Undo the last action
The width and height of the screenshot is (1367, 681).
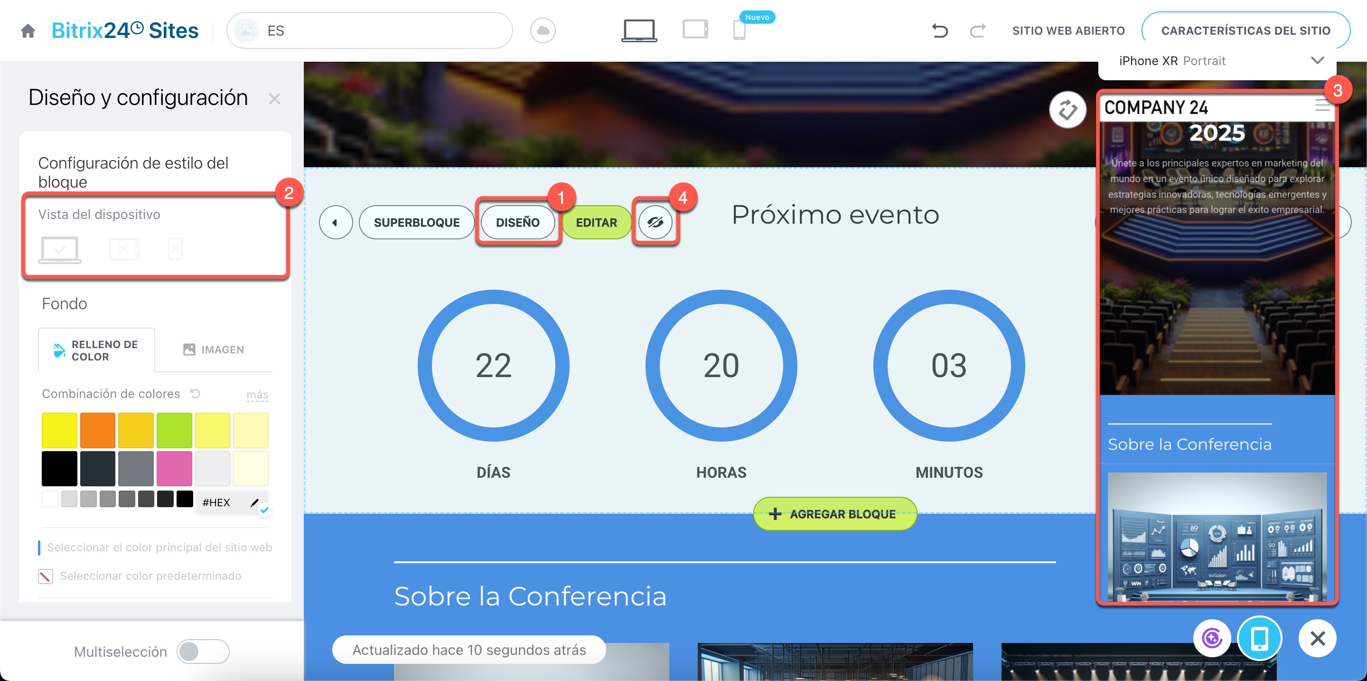[939, 31]
